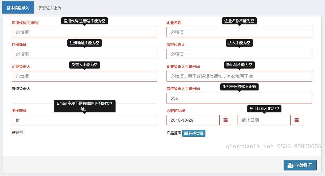The width and height of the screenshot is (325, 176).
Task: Click the 企业负责人手机号码 input field
Action: (x=239, y=76)
